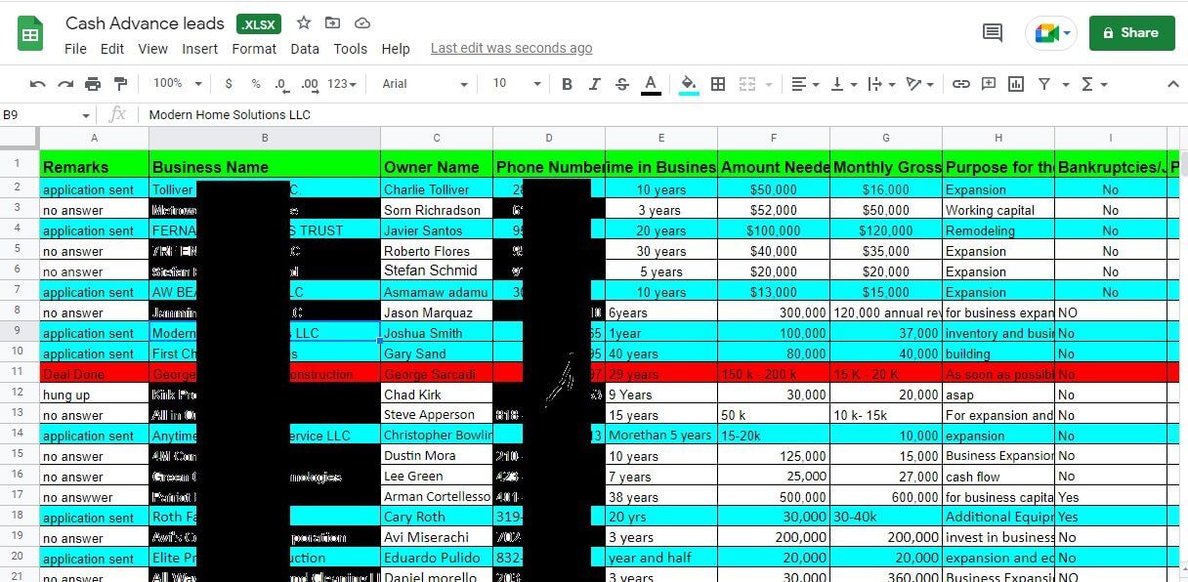The width and height of the screenshot is (1188, 582).
Task: Toggle italic formatting
Action: coord(594,84)
